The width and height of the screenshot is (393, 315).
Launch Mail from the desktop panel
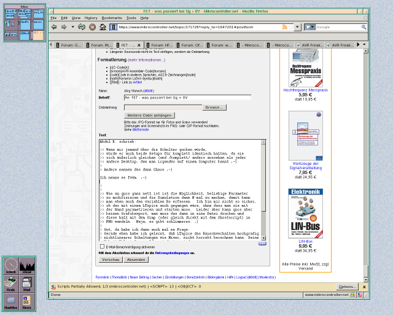pos(27,284)
